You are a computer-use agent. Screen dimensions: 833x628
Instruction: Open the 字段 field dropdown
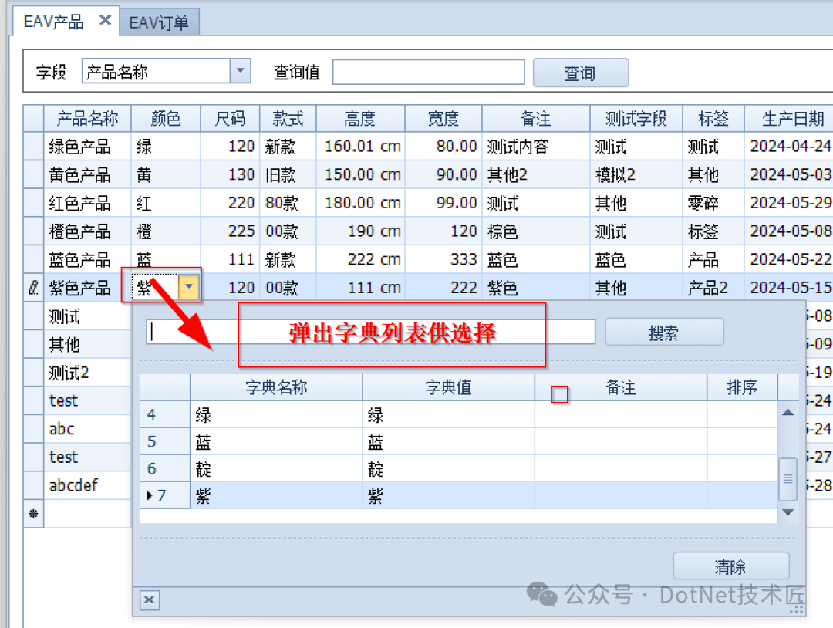point(240,71)
